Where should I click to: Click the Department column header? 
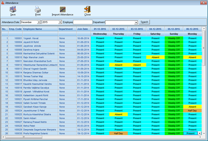[66, 29]
